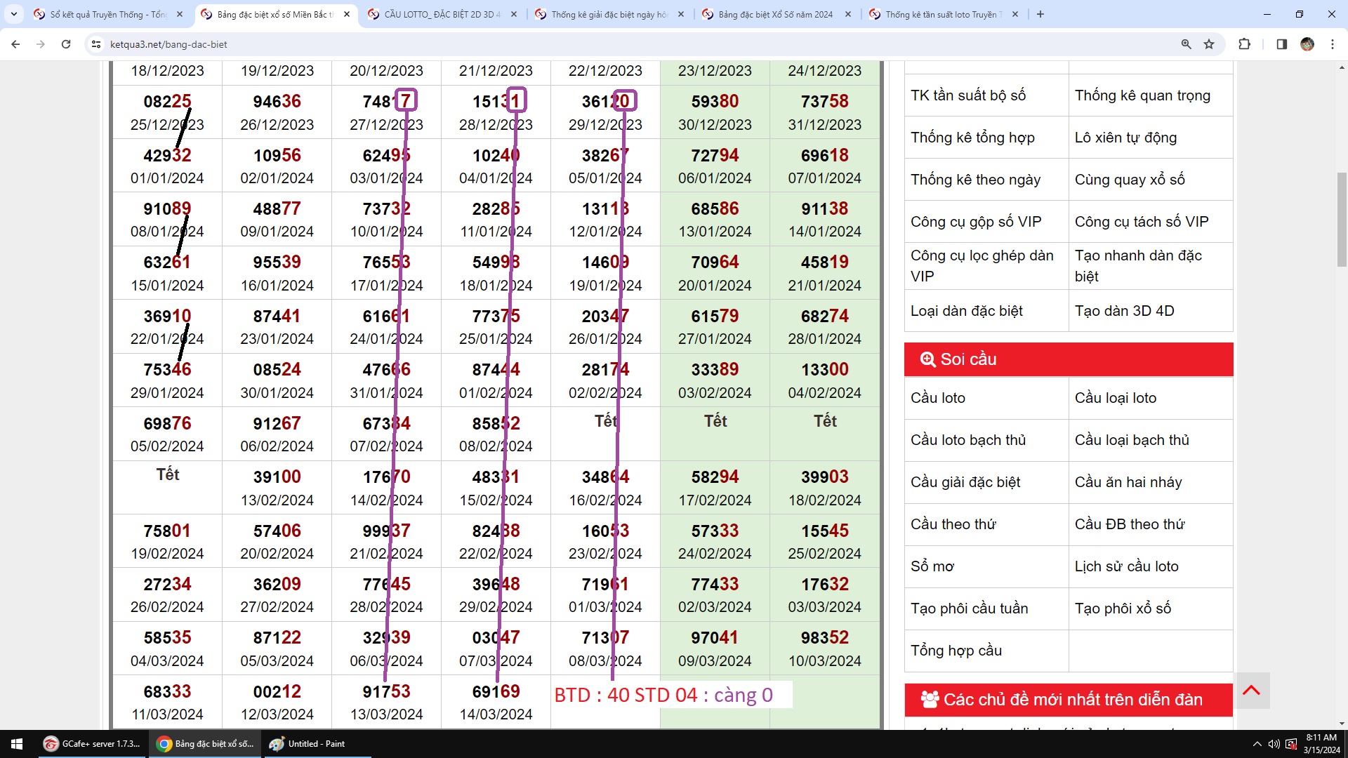Click the site information icon beside URL
1348x758 pixels.
(x=96, y=44)
